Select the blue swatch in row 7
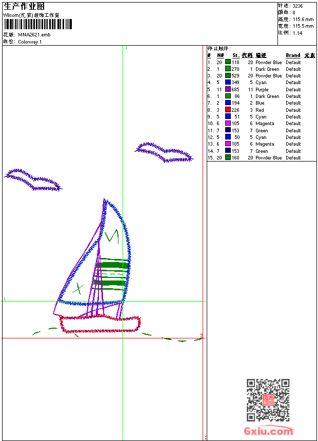The image size is (318, 441). click(x=228, y=103)
